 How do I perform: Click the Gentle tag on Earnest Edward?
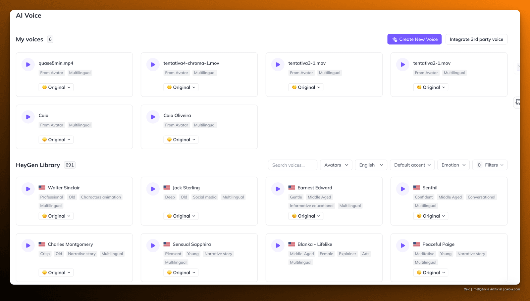tap(296, 197)
